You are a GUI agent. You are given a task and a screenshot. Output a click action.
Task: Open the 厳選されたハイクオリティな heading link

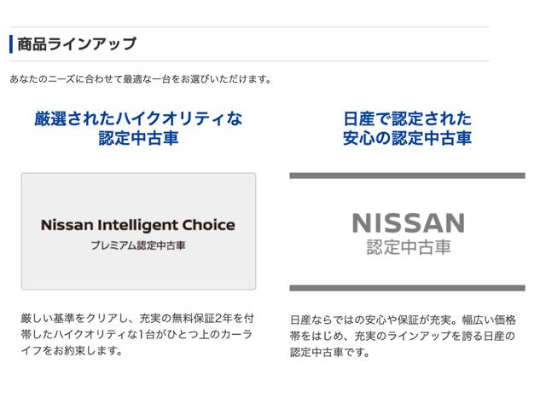pos(138,118)
